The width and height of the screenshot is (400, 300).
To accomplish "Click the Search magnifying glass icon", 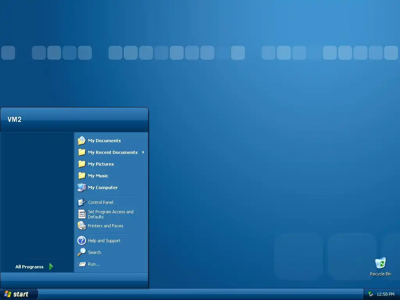I will 82,252.
